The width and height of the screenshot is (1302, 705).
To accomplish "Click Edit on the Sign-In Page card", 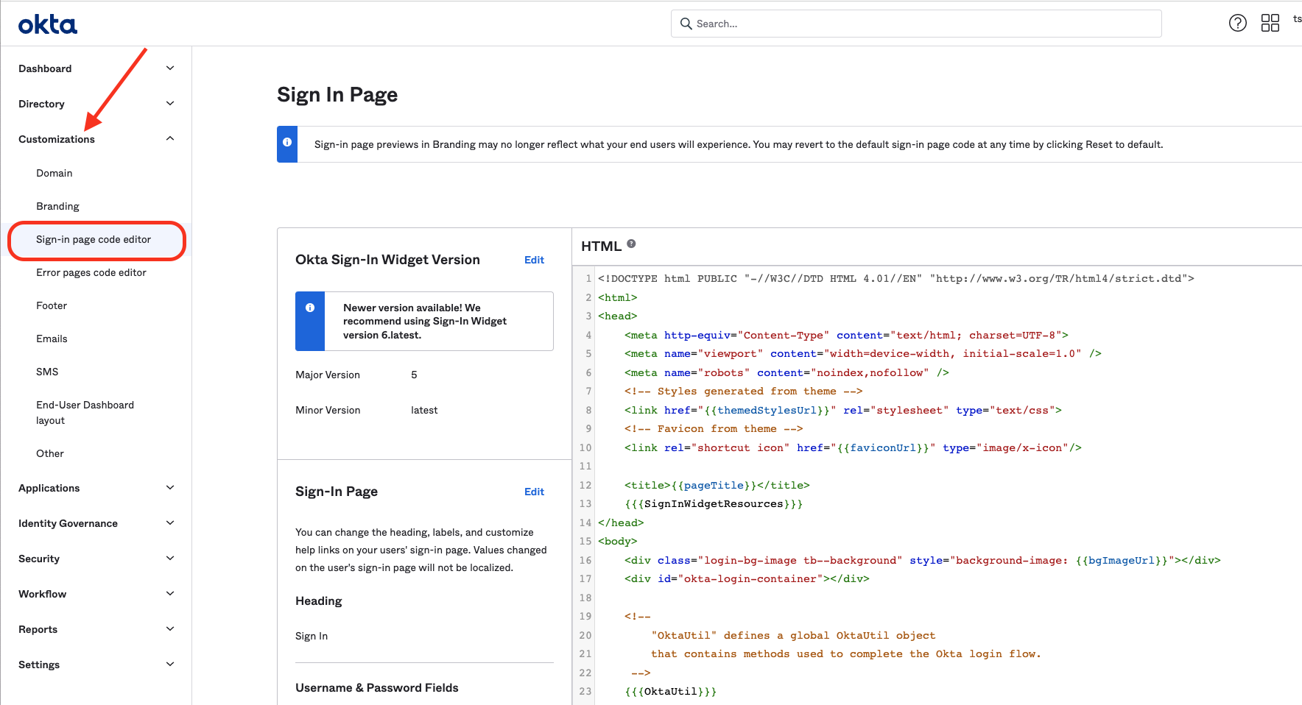I will (x=534, y=492).
